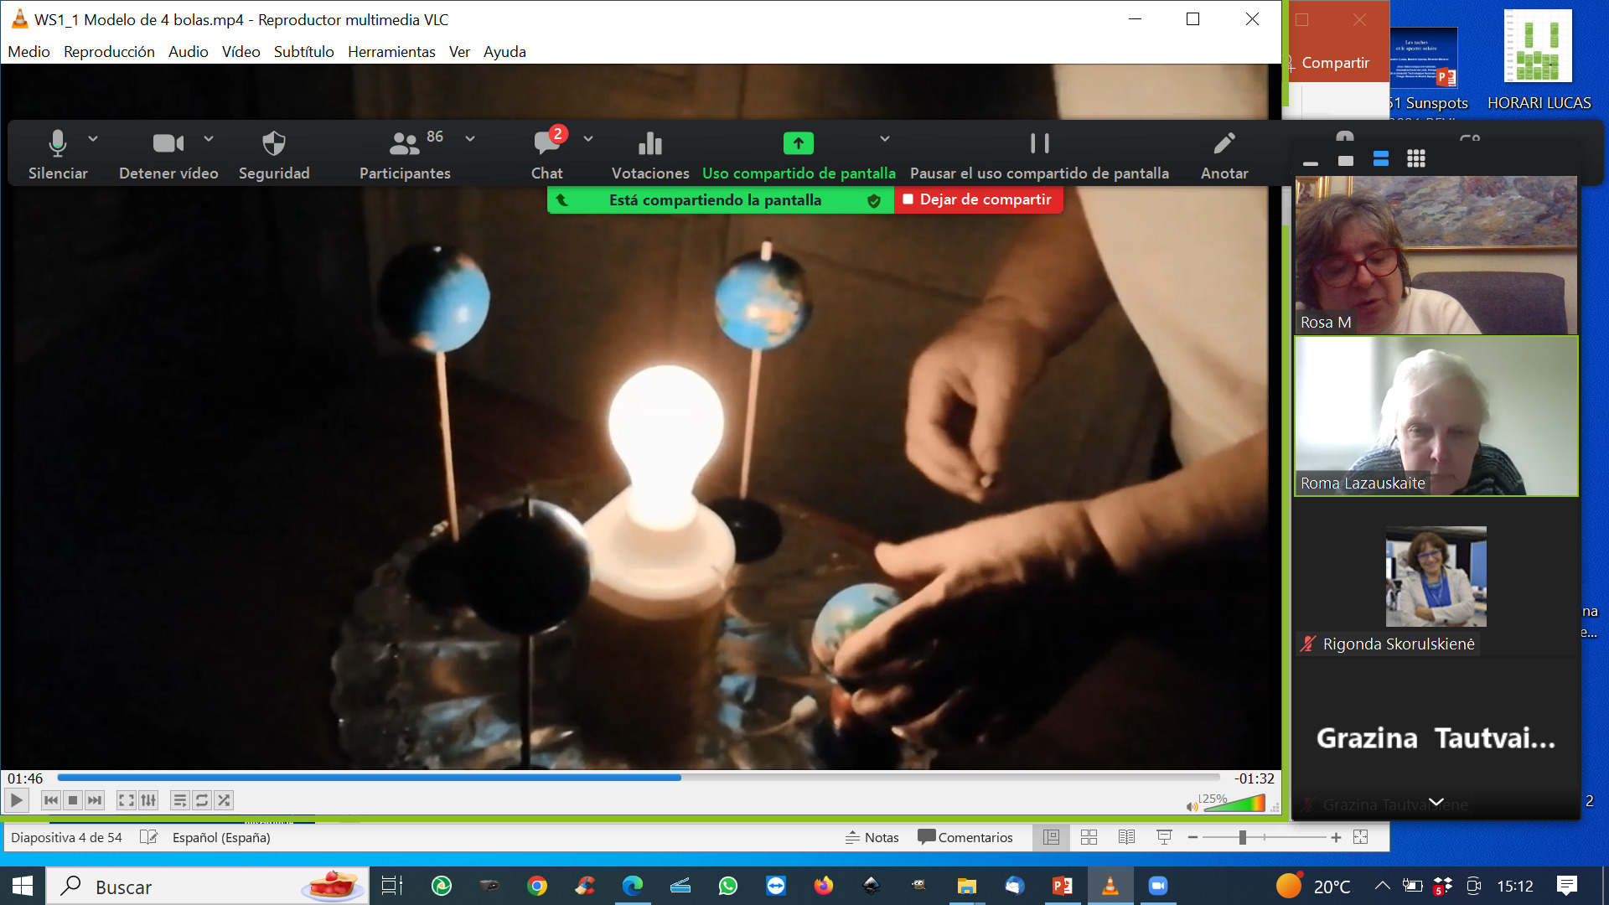1609x905 pixels.
Task: Adjust VLC volume slider
Action: (1234, 804)
